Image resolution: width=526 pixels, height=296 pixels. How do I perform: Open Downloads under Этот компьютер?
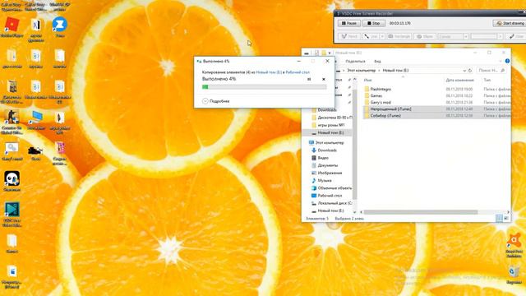point(327,150)
